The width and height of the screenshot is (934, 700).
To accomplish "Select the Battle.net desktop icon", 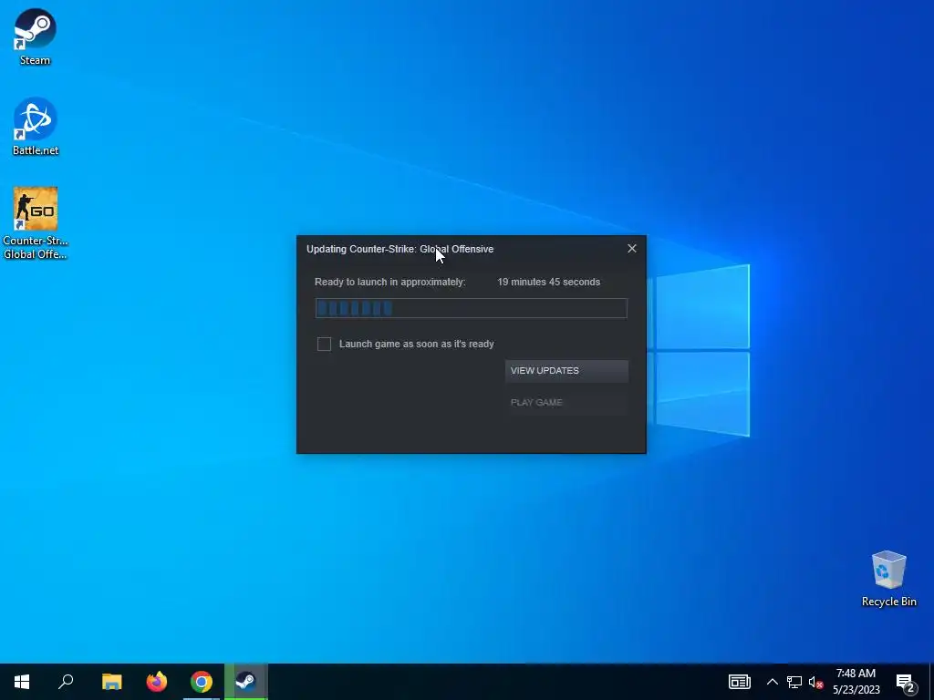I will click(x=36, y=126).
